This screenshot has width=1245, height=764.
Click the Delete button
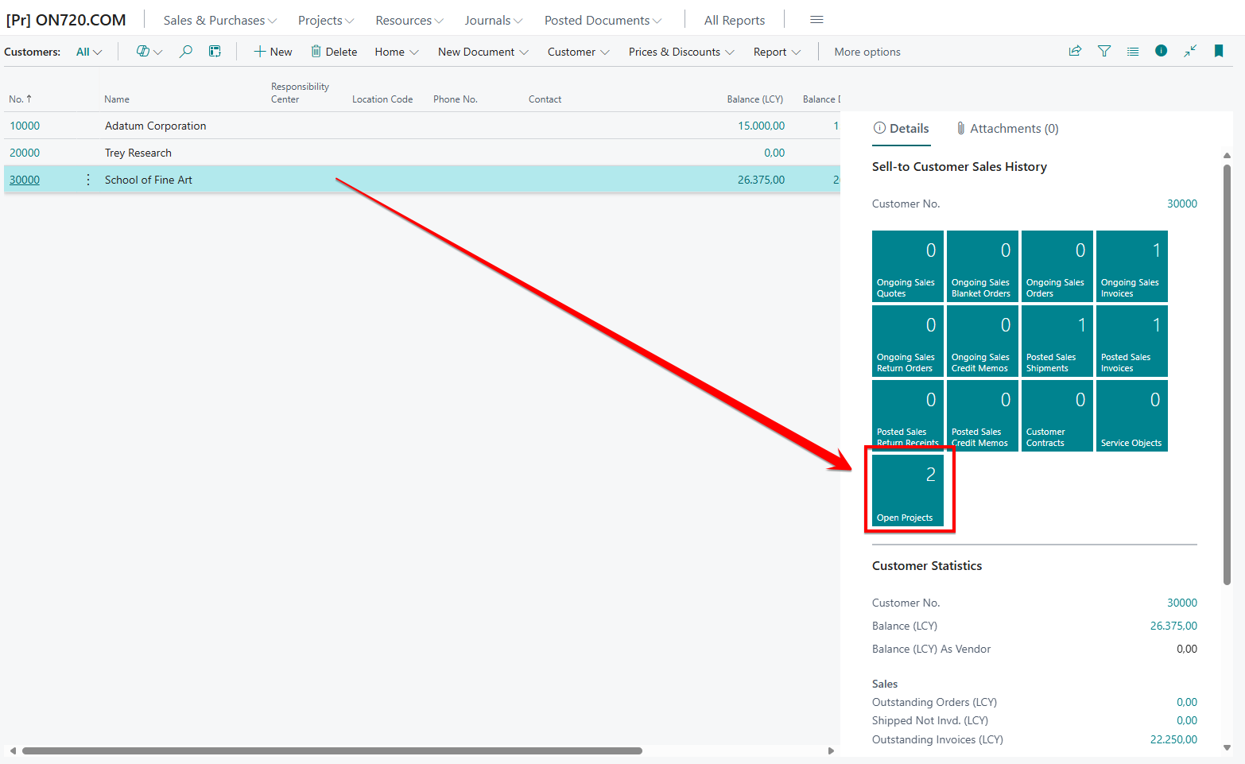334,52
